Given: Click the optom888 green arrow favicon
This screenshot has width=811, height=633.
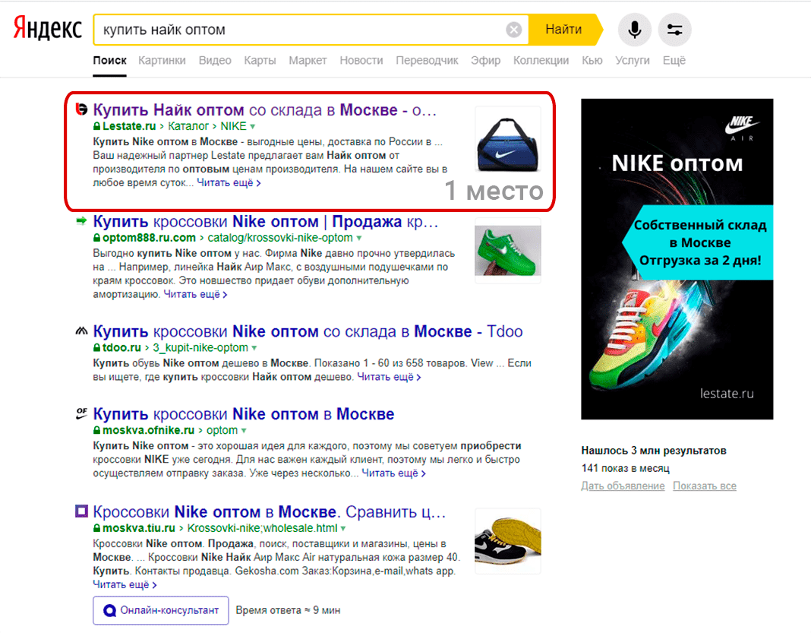Looking at the screenshot, I should click(81, 221).
